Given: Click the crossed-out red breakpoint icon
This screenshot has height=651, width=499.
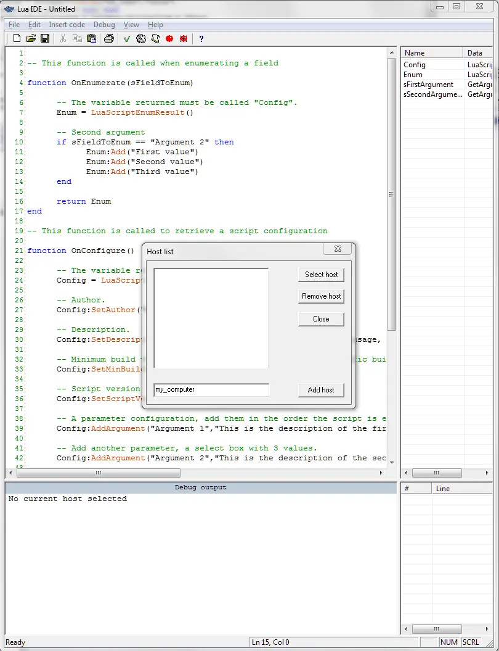Looking at the screenshot, I should (x=184, y=39).
